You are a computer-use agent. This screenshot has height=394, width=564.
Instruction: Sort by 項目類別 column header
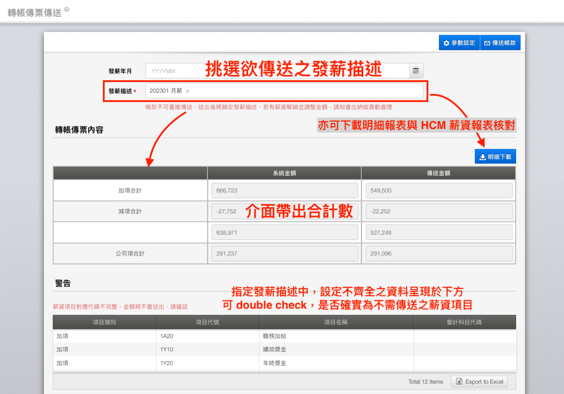pos(104,322)
